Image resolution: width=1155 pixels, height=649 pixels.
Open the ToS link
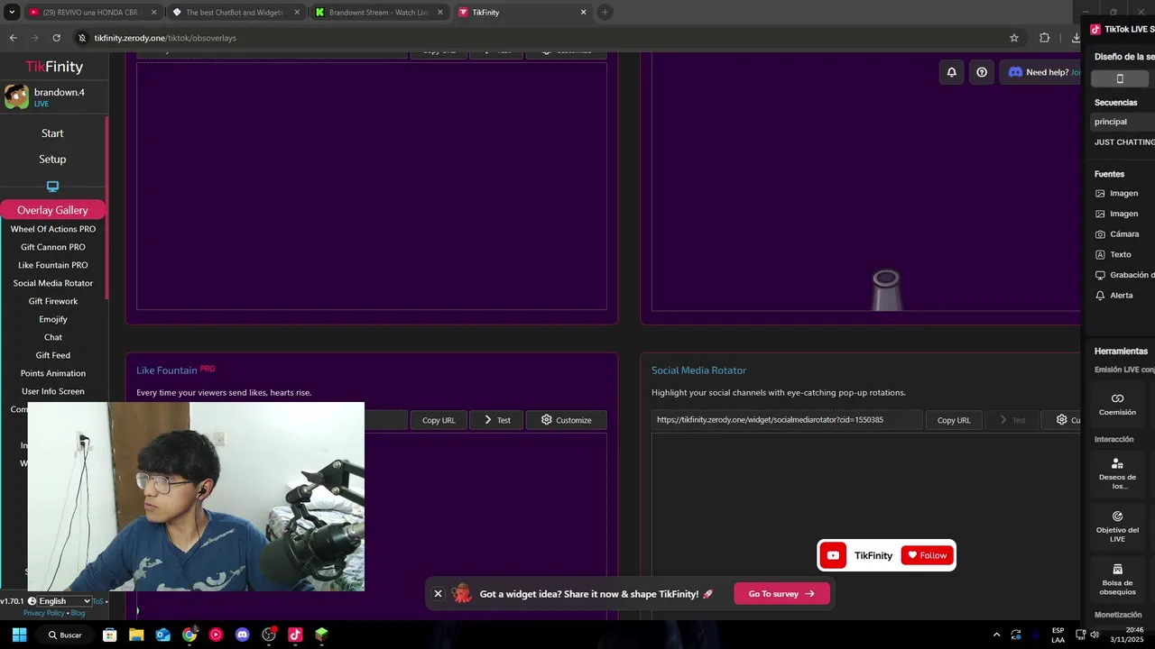click(x=97, y=601)
